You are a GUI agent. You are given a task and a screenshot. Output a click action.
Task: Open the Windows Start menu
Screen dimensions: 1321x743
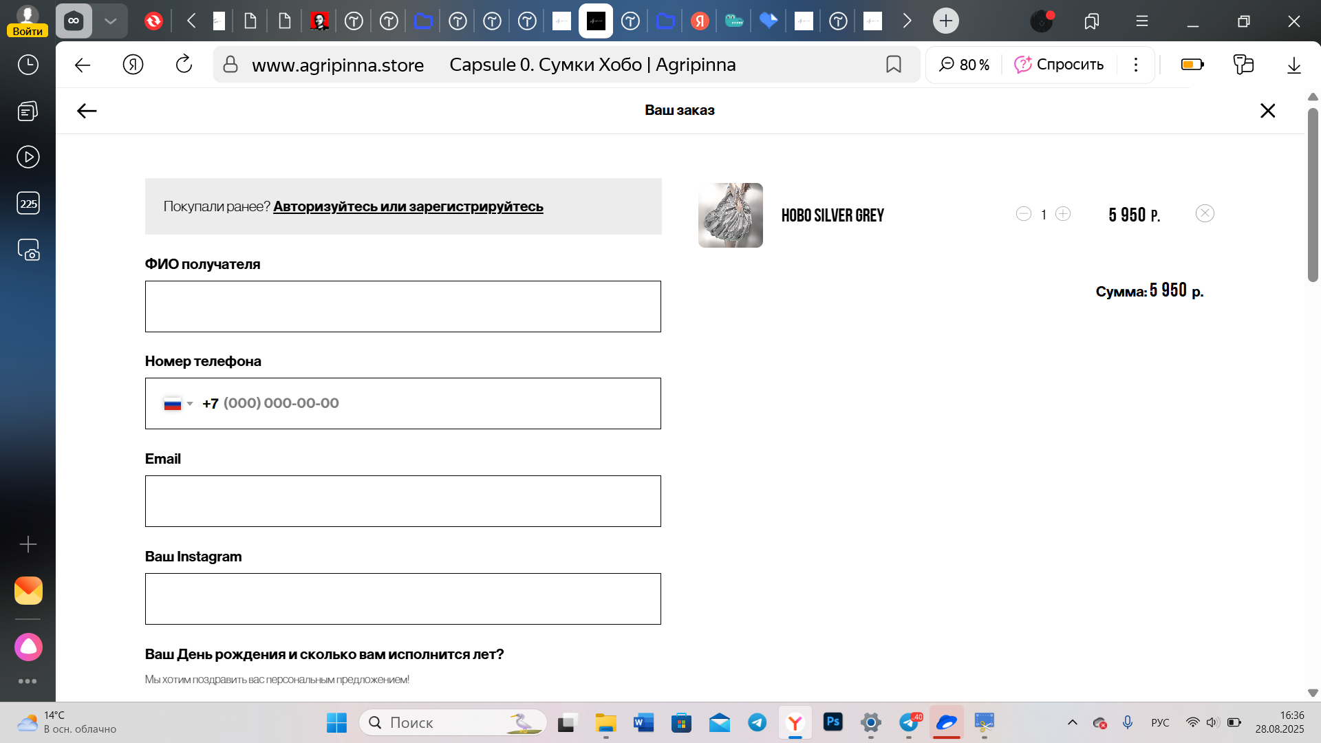tap(336, 723)
